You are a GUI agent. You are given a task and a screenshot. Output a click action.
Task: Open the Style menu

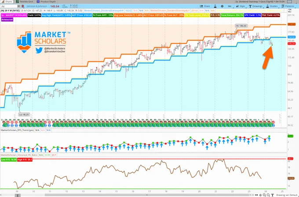241,6
